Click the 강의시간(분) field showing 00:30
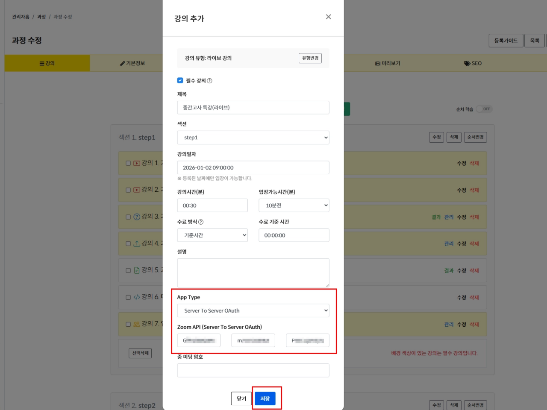This screenshot has width=547, height=410. pos(212,205)
